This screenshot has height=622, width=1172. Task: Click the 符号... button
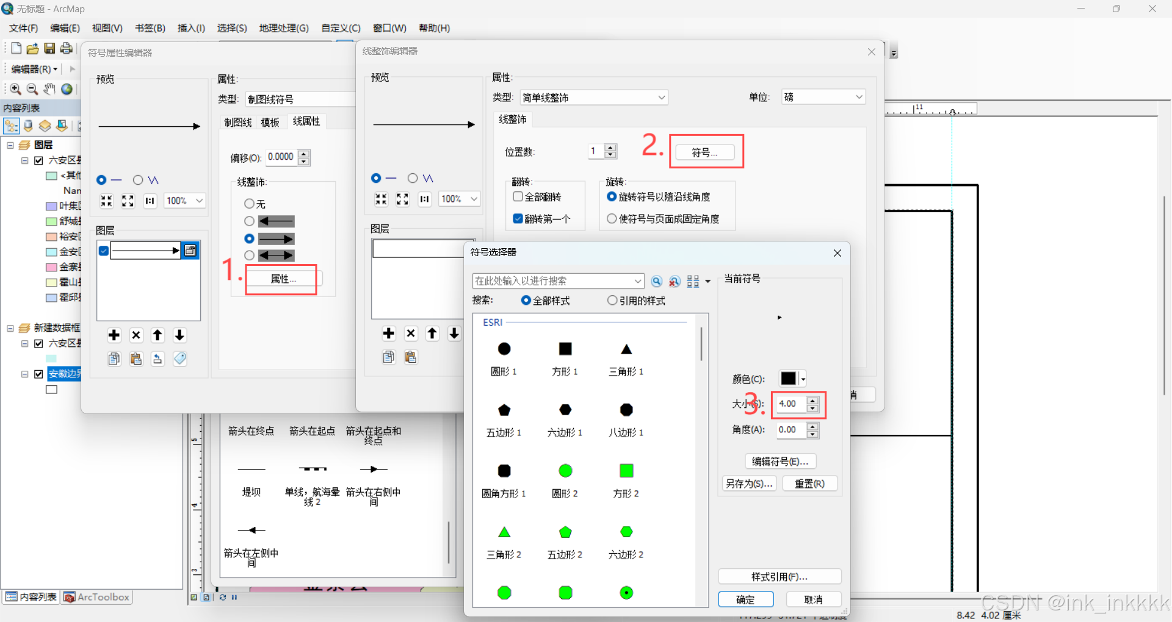(x=704, y=152)
